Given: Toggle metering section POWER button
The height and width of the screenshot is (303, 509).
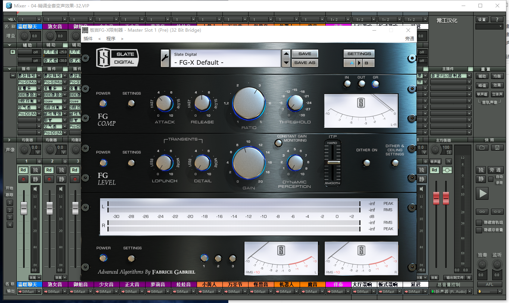Looking at the screenshot, I should point(103,258).
